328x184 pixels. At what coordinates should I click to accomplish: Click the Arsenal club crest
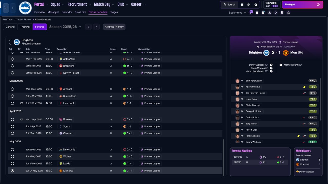(61, 89)
